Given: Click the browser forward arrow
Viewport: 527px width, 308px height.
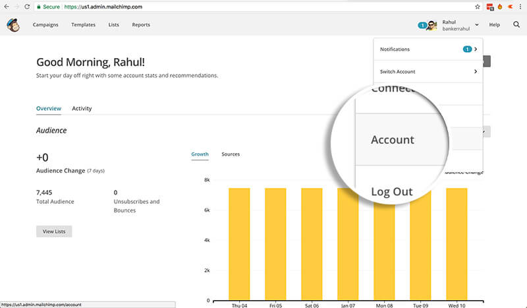Looking at the screenshot, I should pos(17,7).
